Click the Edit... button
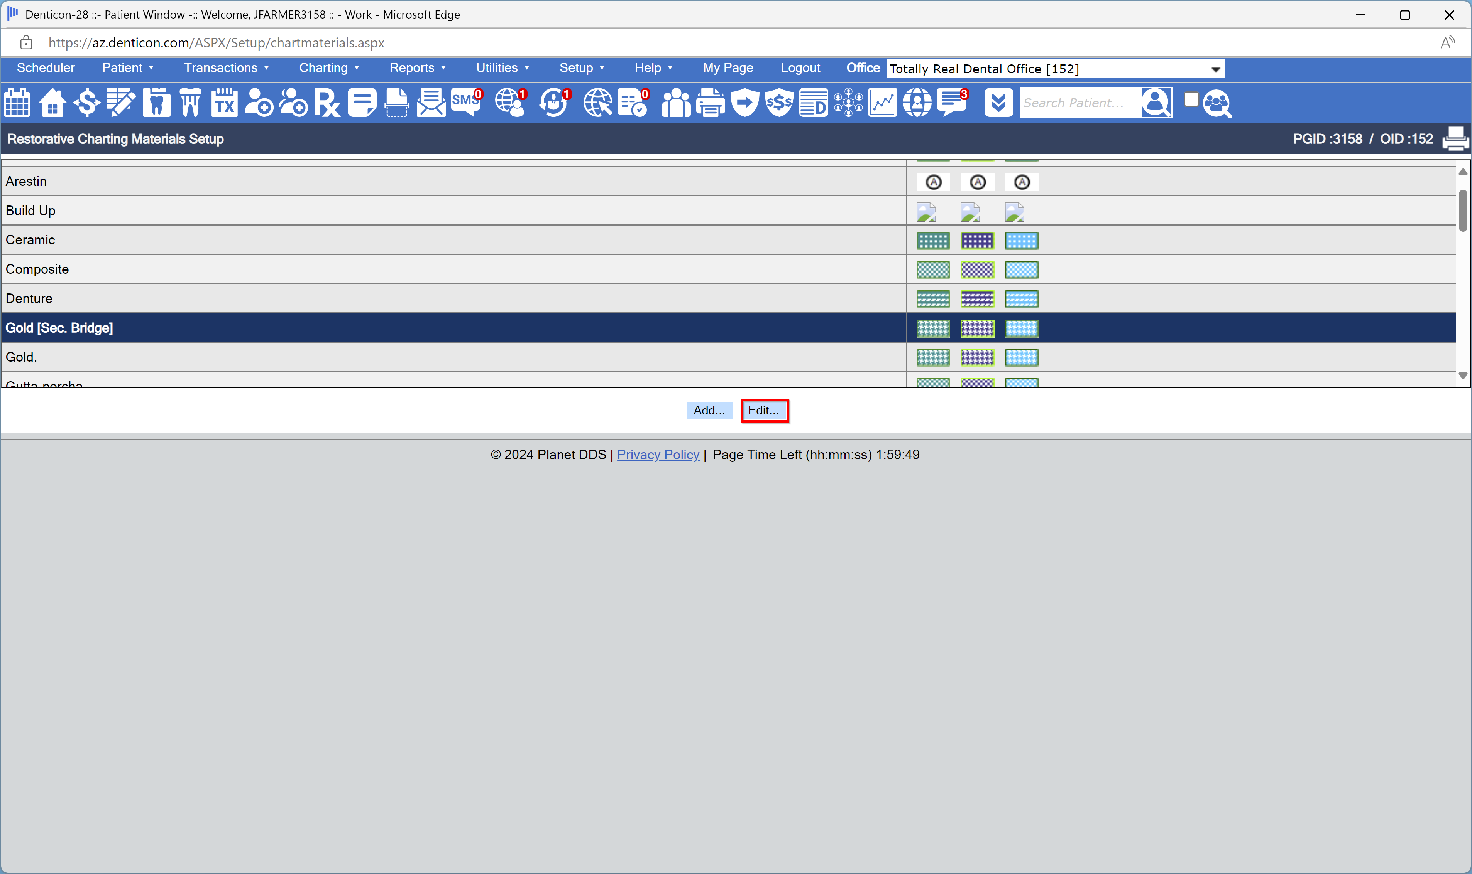This screenshot has width=1472, height=874. [763, 410]
